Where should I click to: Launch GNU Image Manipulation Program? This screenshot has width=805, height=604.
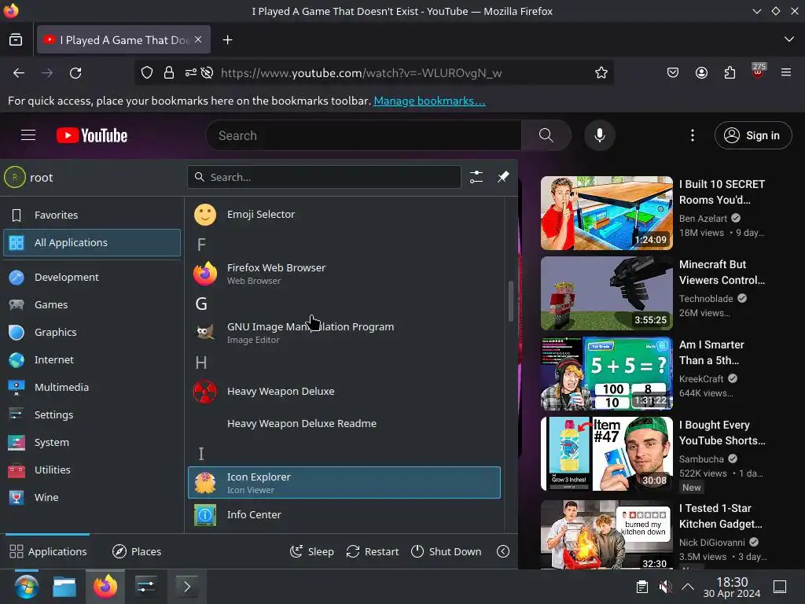pos(344,333)
